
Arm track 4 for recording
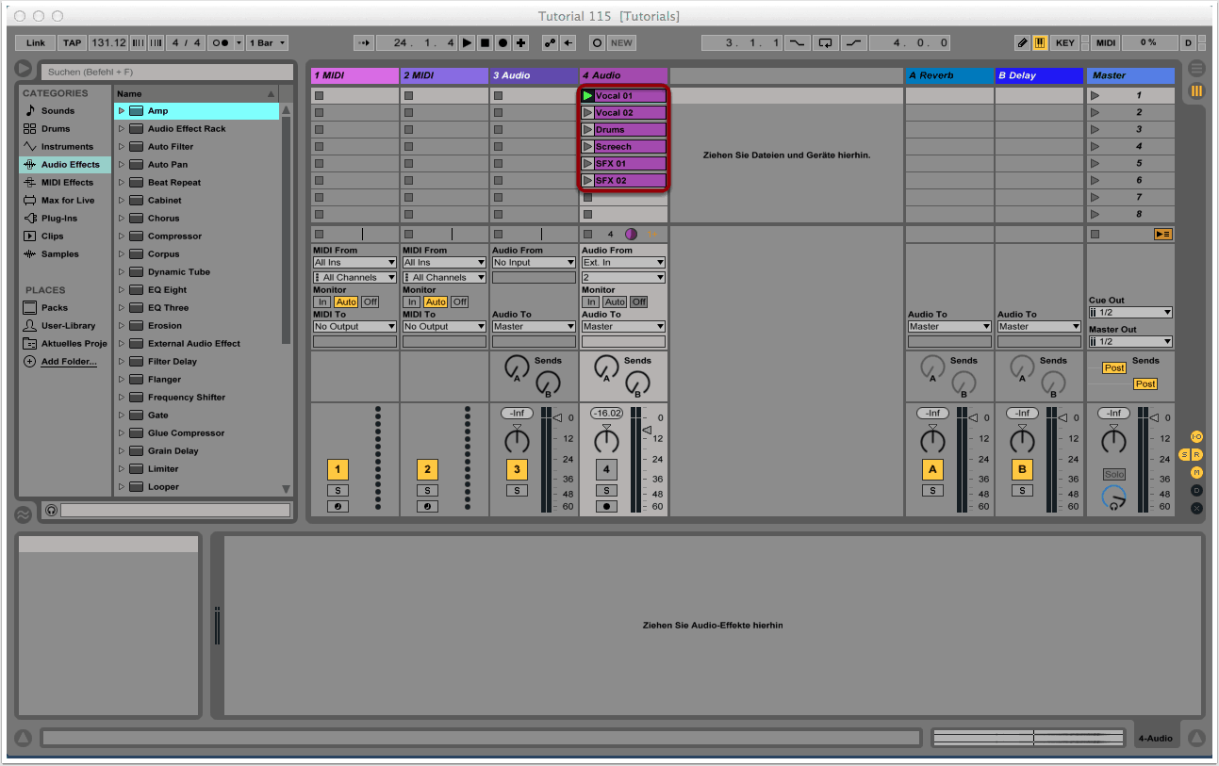[606, 506]
